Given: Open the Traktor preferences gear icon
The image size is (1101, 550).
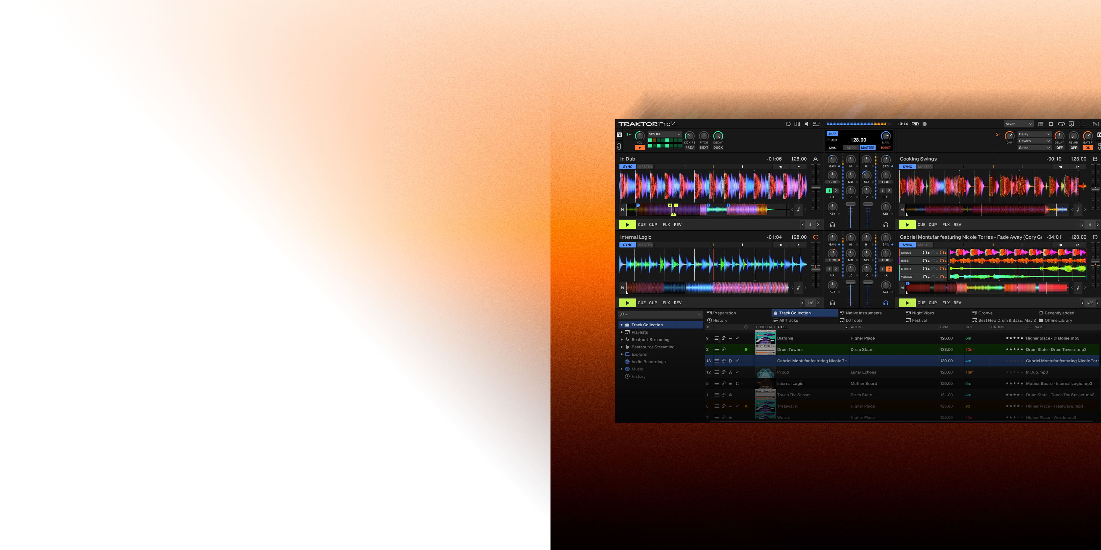Looking at the screenshot, I should click(1051, 124).
